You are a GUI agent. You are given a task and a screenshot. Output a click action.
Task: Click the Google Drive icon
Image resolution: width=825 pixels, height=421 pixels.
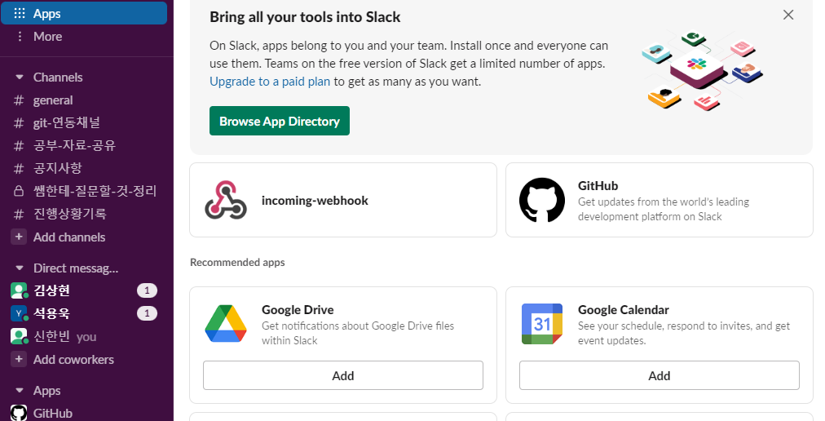(226, 324)
